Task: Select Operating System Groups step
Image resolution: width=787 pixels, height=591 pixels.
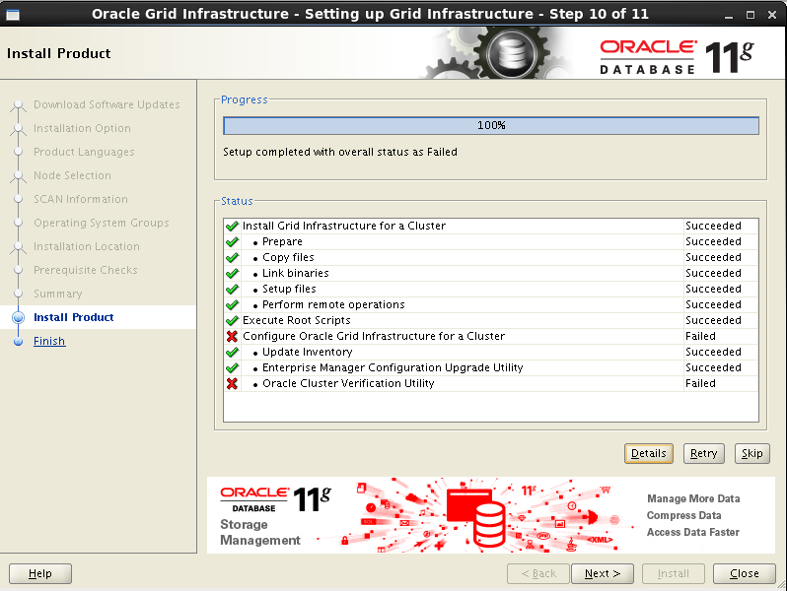Action: coord(101,223)
